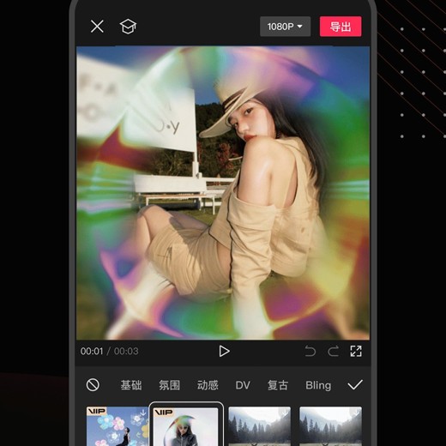This screenshot has width=446, height=446.
Task: Download the fourth forest effect thumbnail
Action: 356,413
